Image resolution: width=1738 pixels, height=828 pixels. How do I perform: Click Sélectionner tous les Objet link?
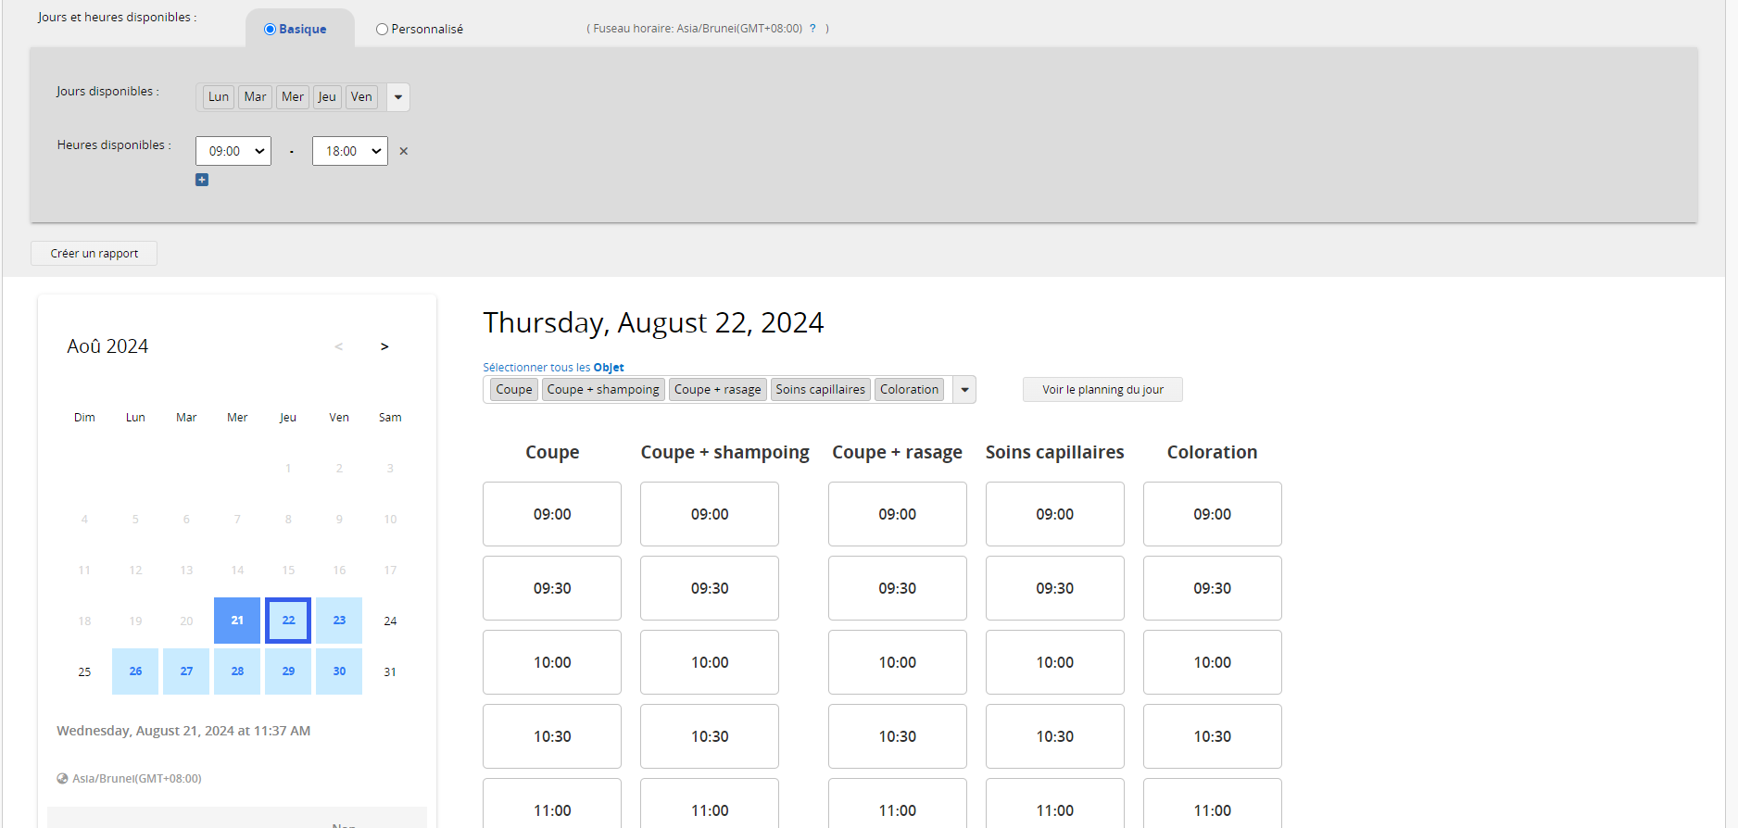[553, 368]
